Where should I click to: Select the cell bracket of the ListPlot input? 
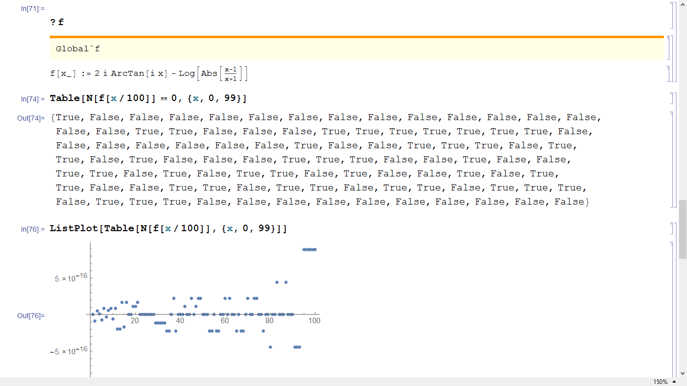(673, 229)
